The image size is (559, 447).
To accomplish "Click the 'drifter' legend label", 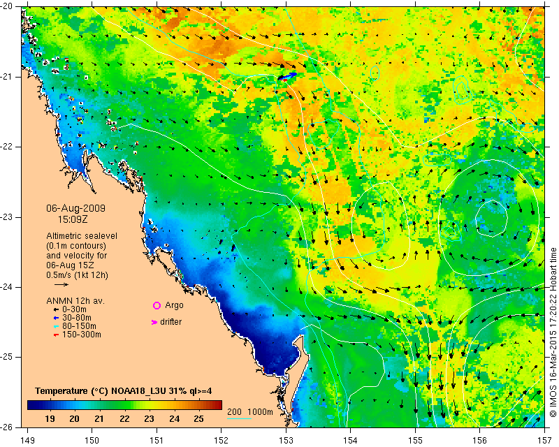I will [x=170, y=322].
